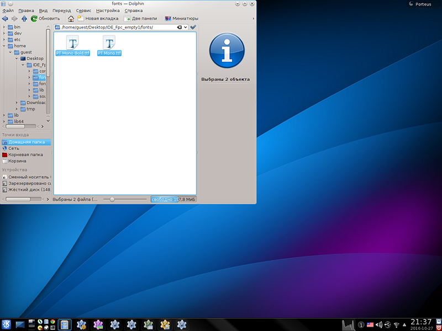
Task: Expand the bin folder in the tree
Action: point(4,27)
